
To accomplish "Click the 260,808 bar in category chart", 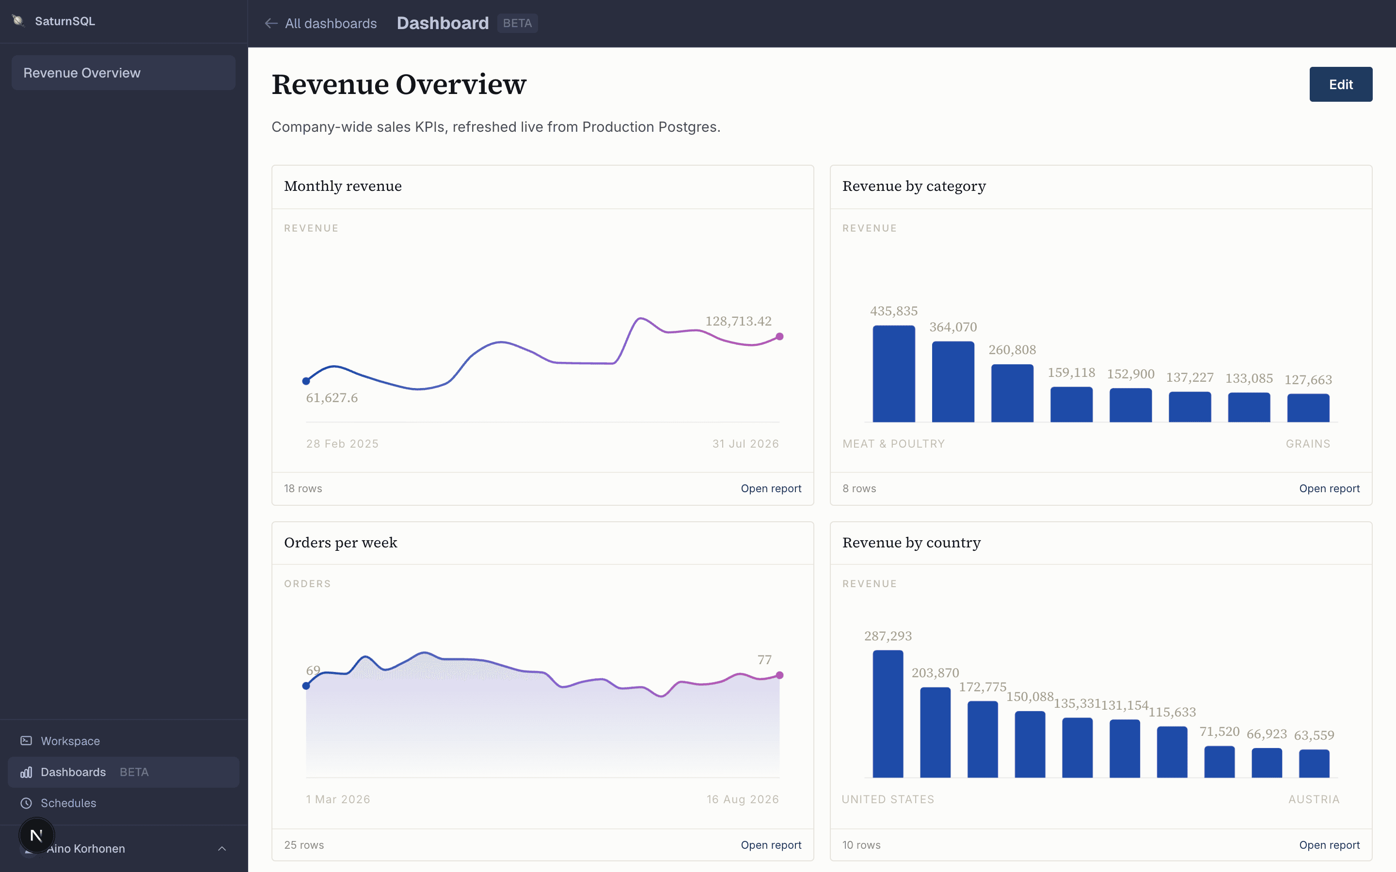I will pos(1012,393).
